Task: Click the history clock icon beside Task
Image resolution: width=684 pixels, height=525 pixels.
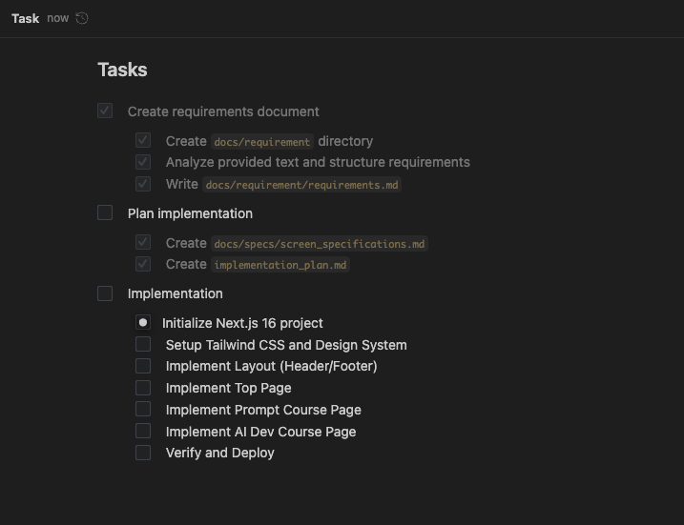Action: point(82,18)
